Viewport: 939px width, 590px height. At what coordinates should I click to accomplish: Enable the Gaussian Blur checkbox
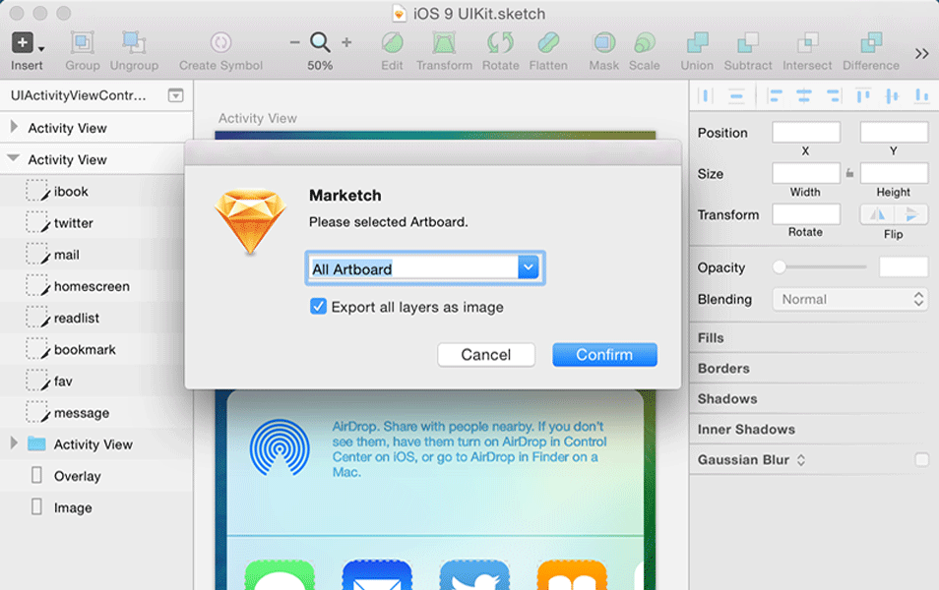tap(921, 460)
